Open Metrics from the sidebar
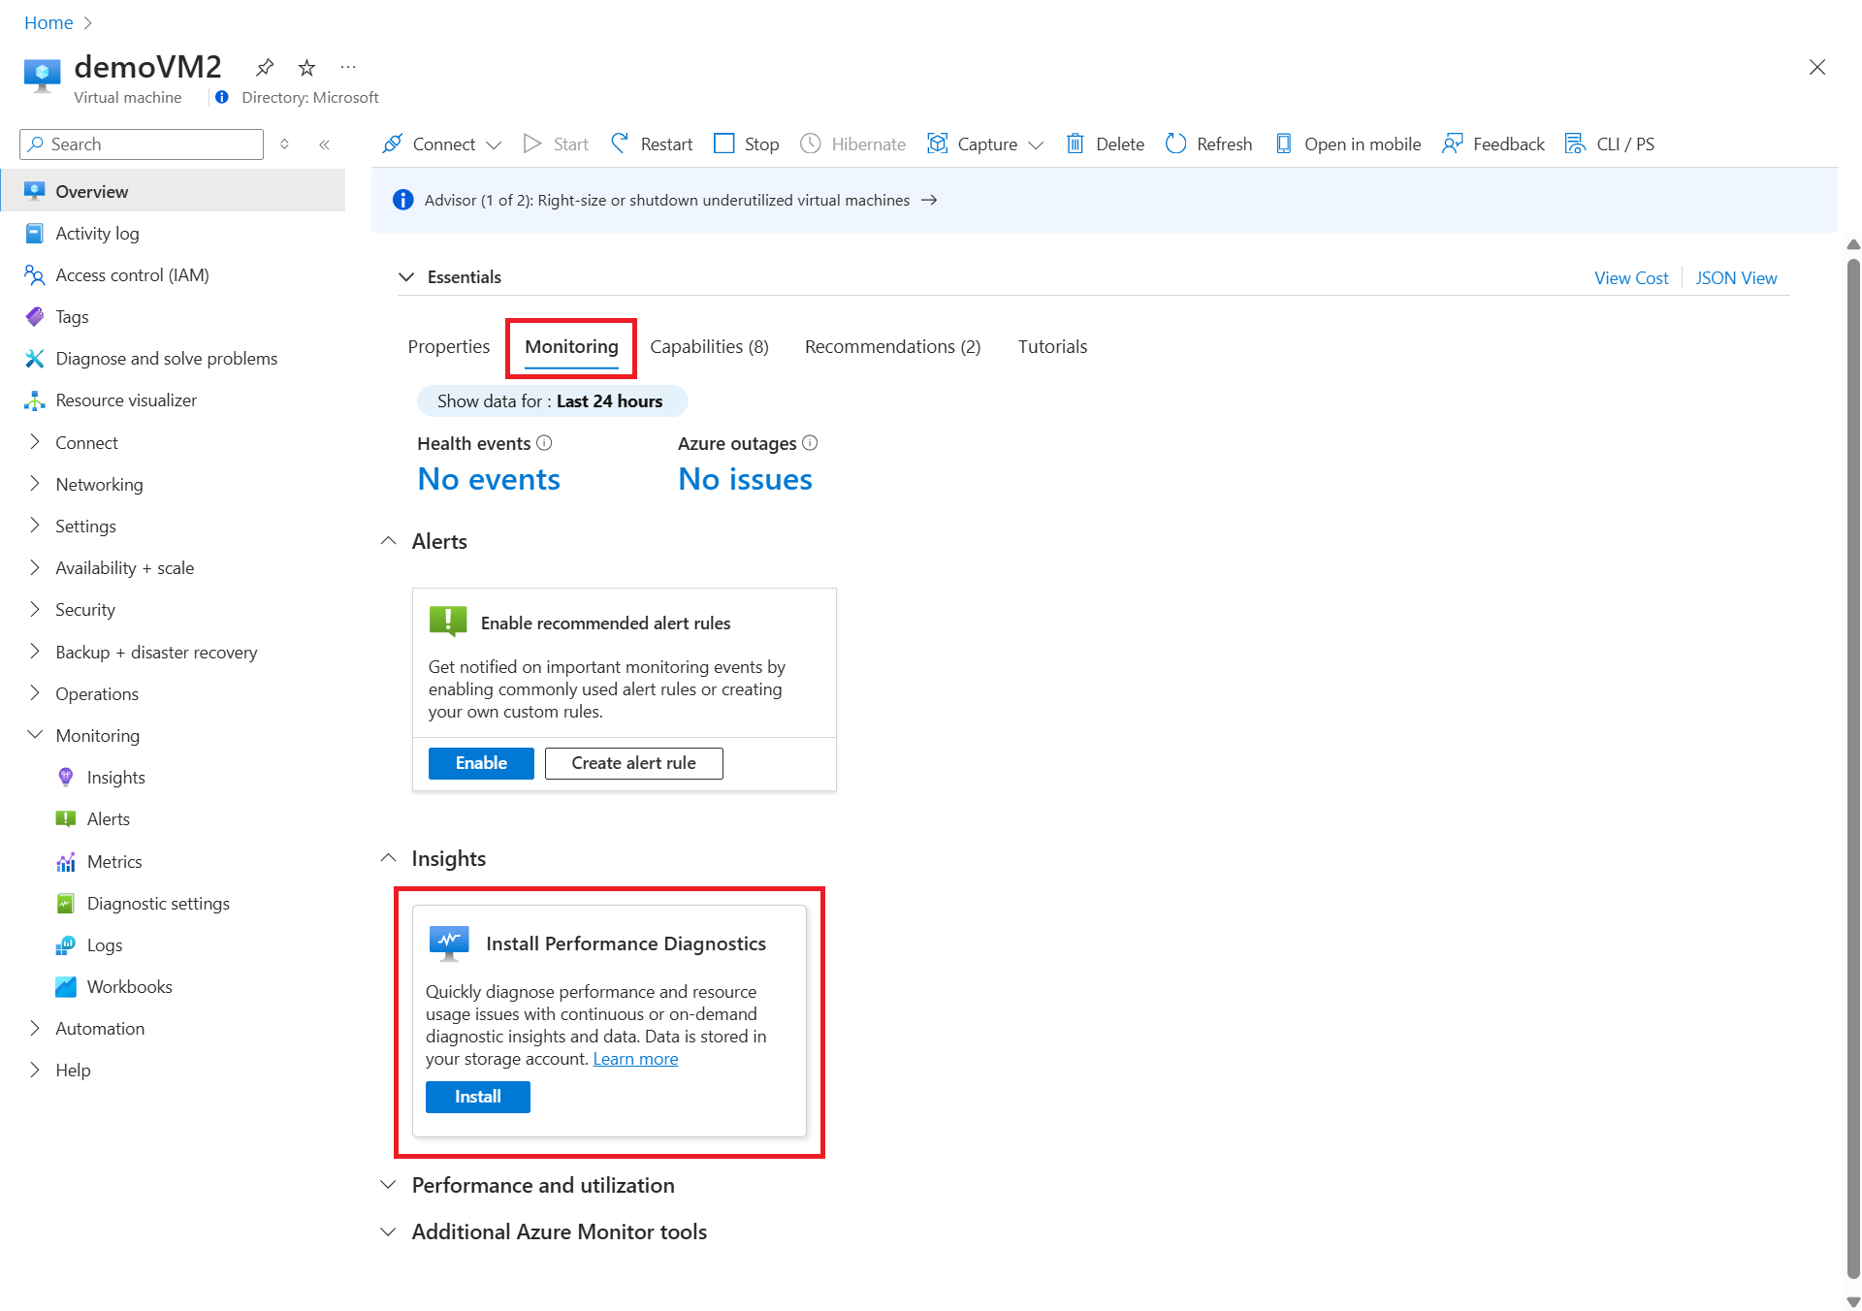 tap(113, 861)
